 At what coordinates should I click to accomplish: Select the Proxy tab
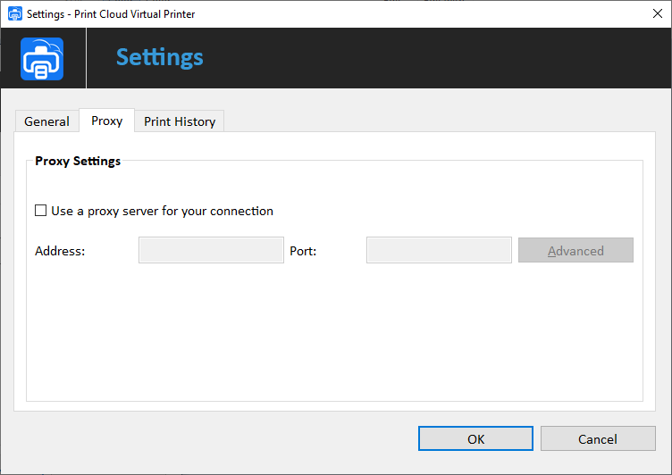click(x=106, y=121)
